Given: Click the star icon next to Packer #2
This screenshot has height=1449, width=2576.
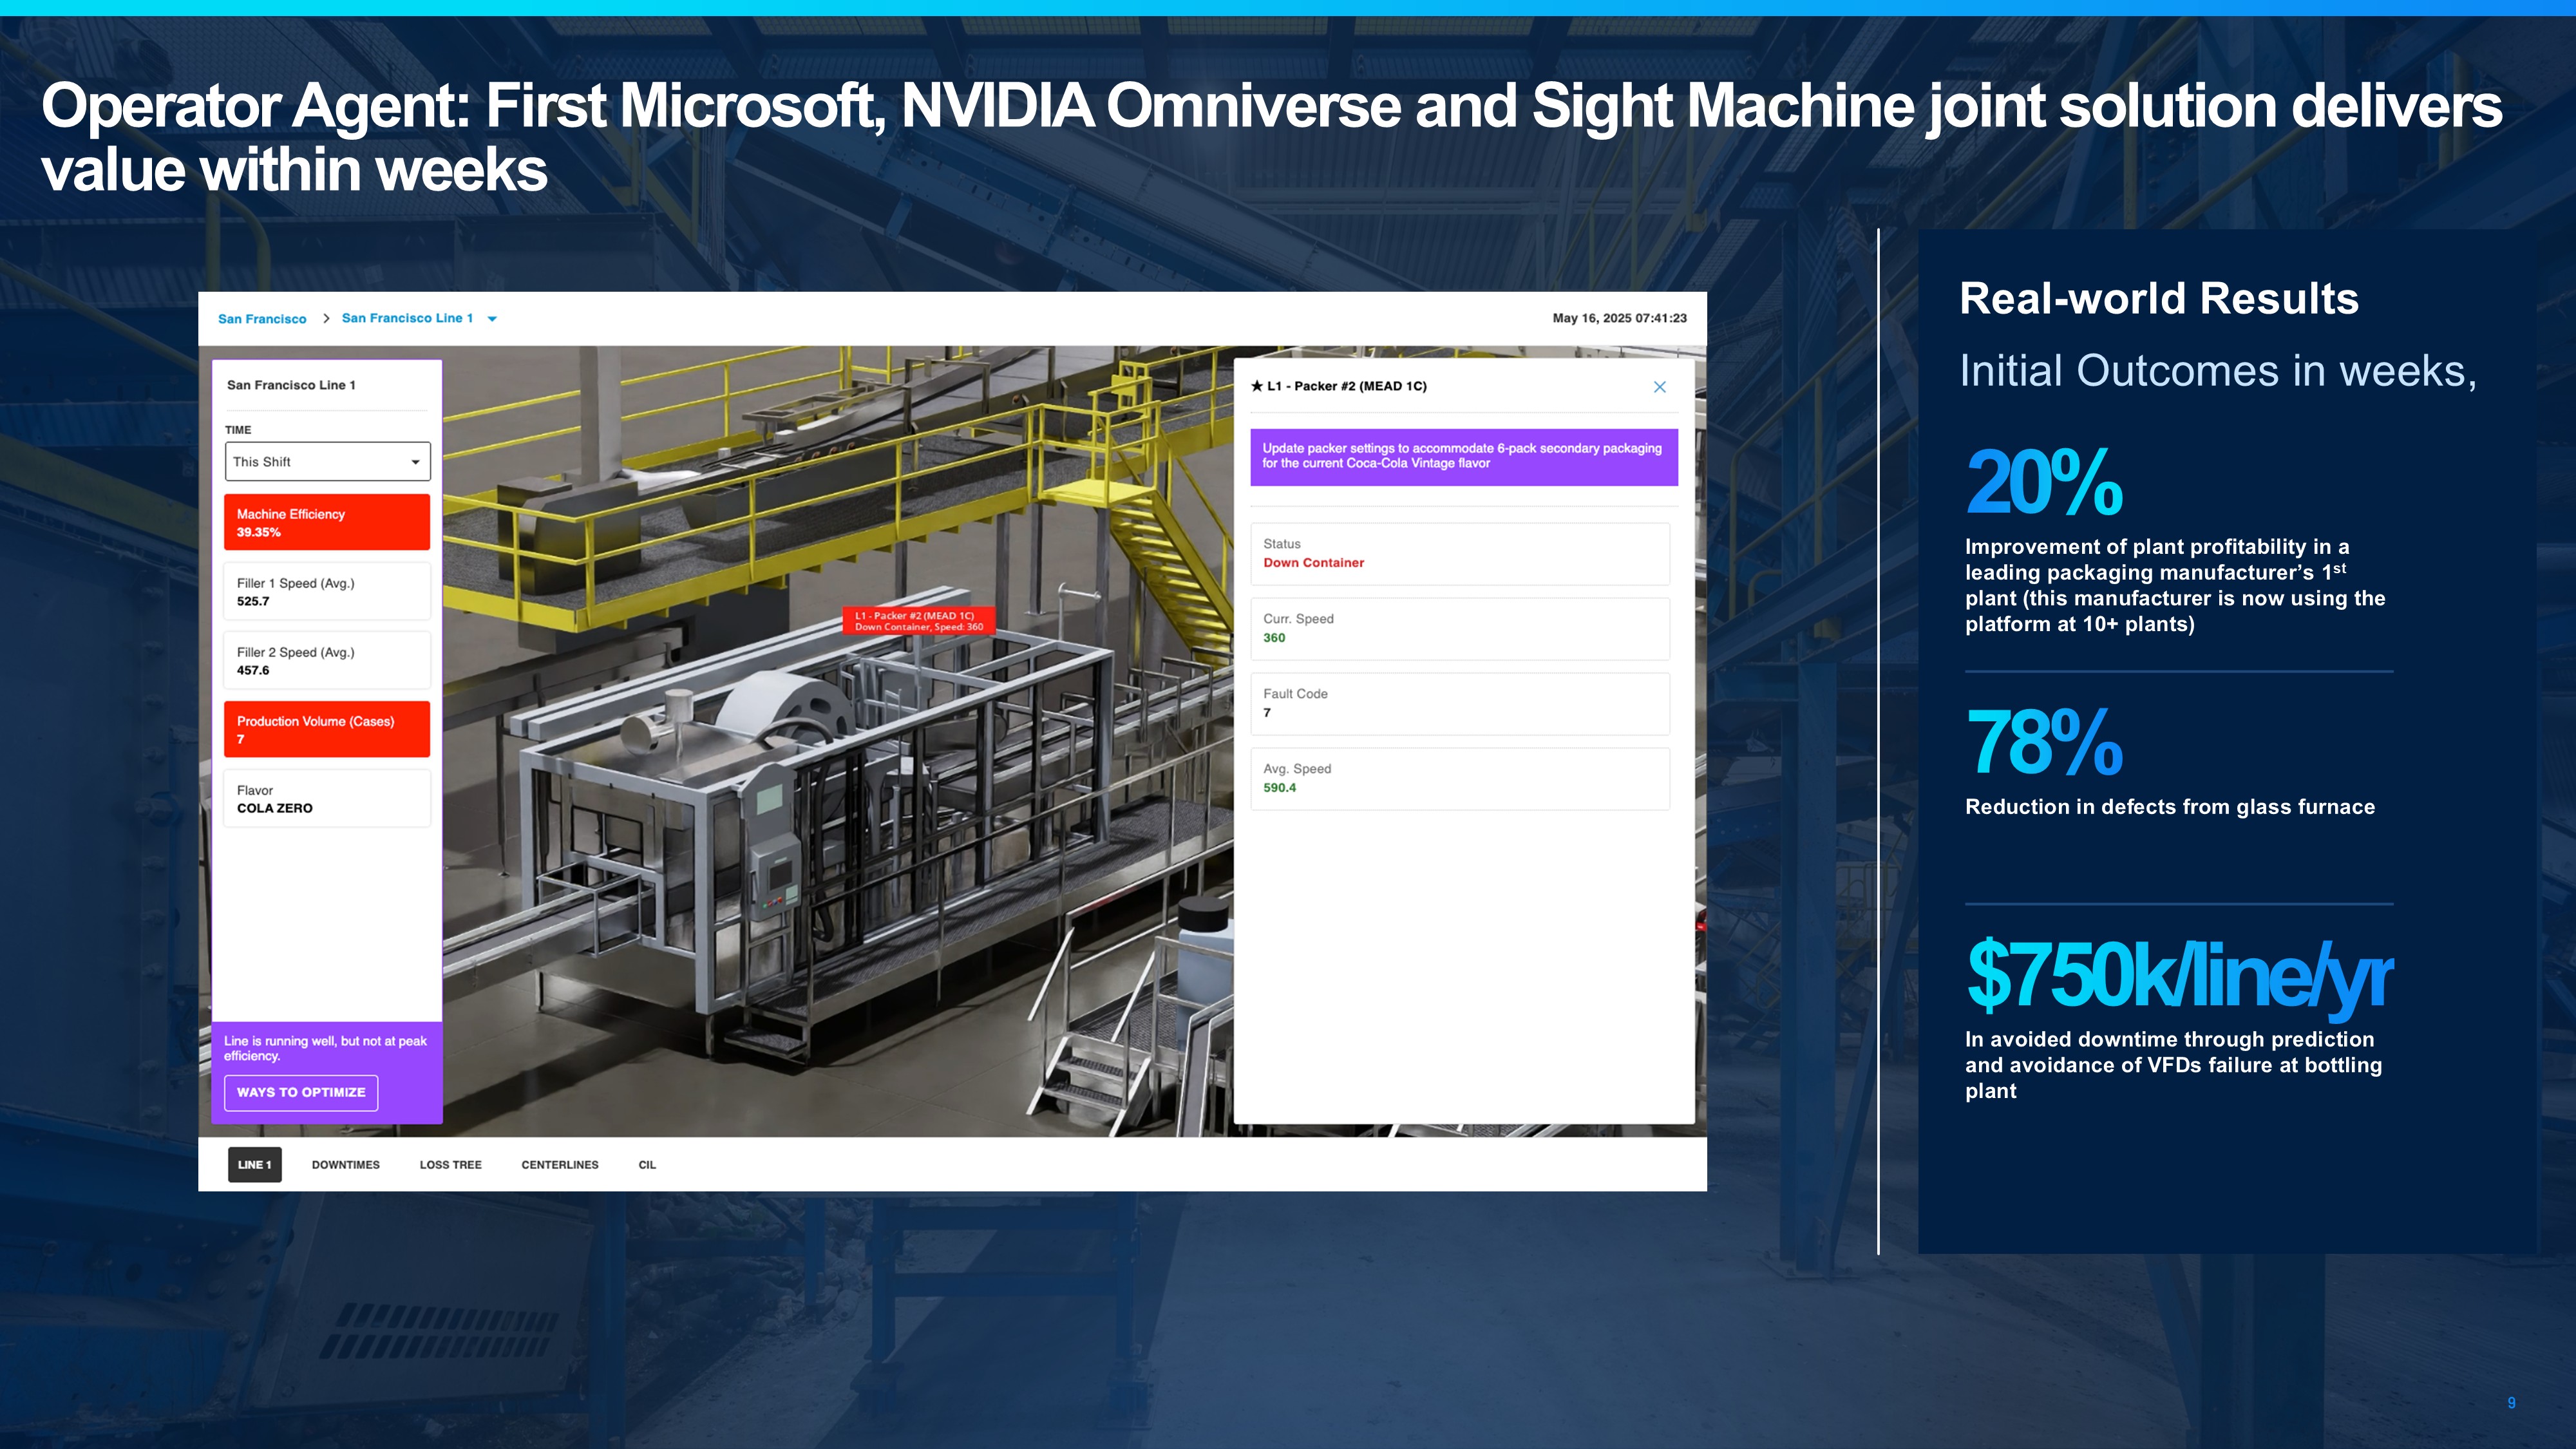Looking at the screenshot, I should click(1257, 386).
